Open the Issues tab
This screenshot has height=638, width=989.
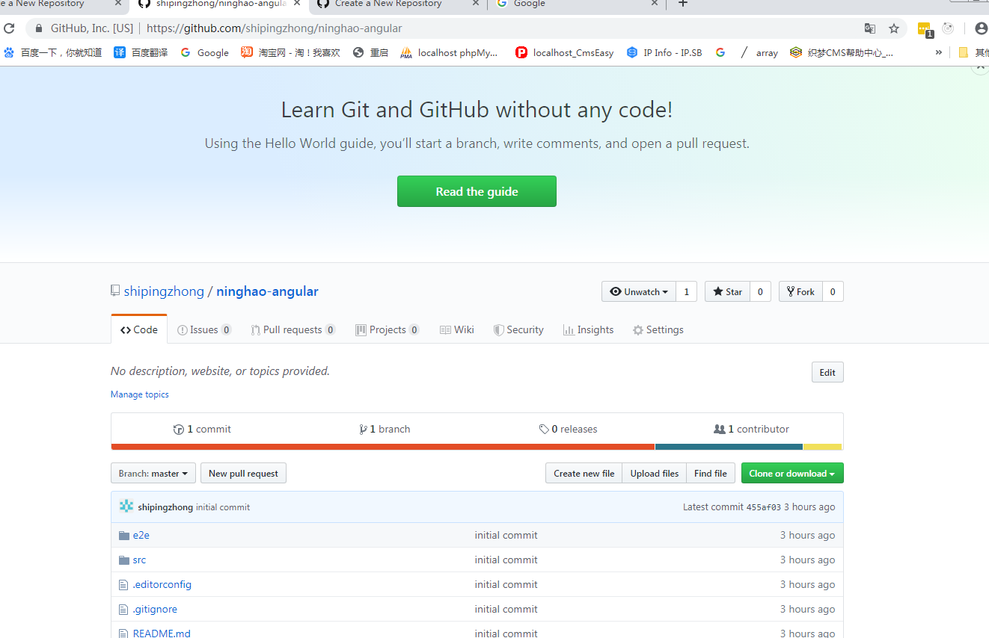click(204, 329)
